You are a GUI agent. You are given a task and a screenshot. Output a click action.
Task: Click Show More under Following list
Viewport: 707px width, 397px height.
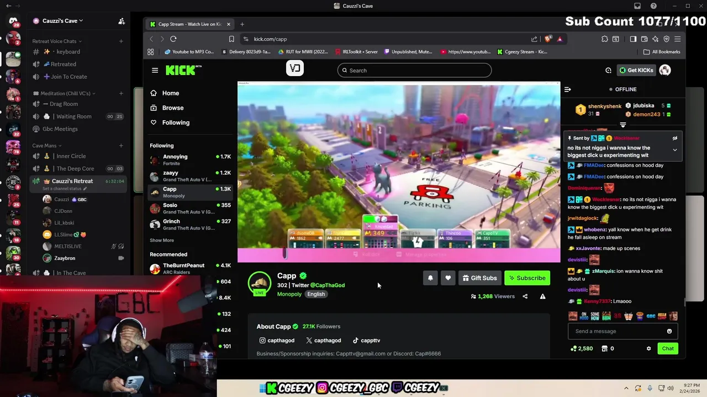click(162, 240)
